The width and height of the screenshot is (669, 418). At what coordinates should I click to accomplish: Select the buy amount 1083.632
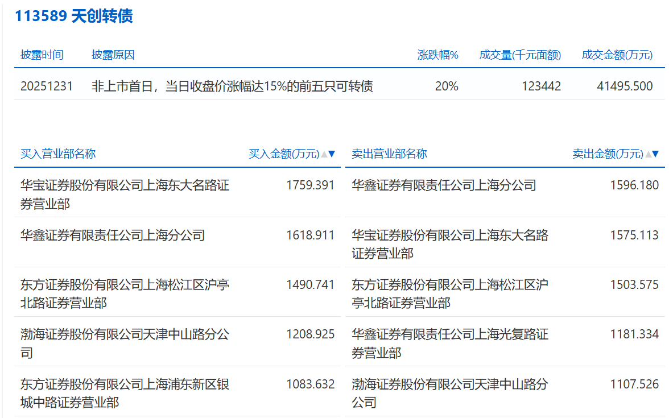310,384
